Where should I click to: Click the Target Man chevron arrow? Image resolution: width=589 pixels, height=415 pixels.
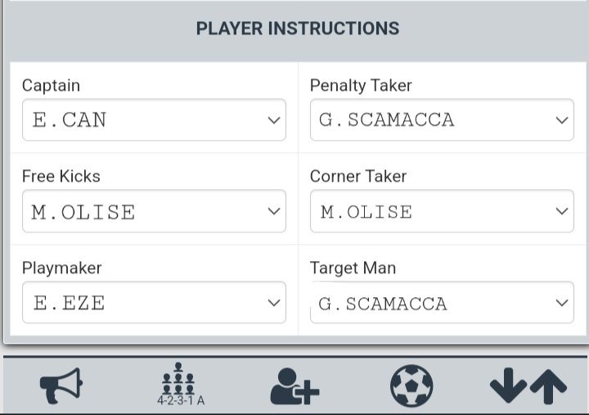pos(562,303)
